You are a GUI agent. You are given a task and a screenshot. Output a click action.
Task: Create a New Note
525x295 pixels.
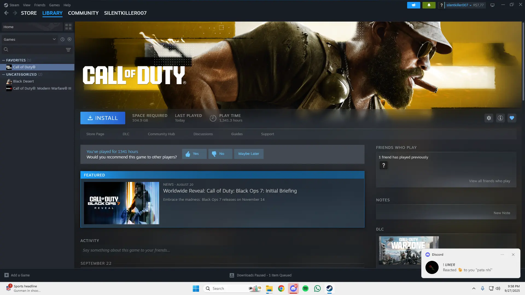(x=502, y=213)
